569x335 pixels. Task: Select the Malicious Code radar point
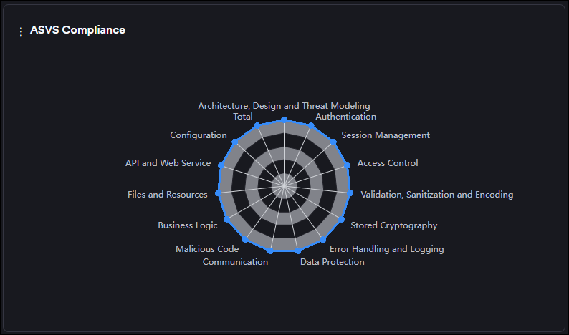click(245, 241)
